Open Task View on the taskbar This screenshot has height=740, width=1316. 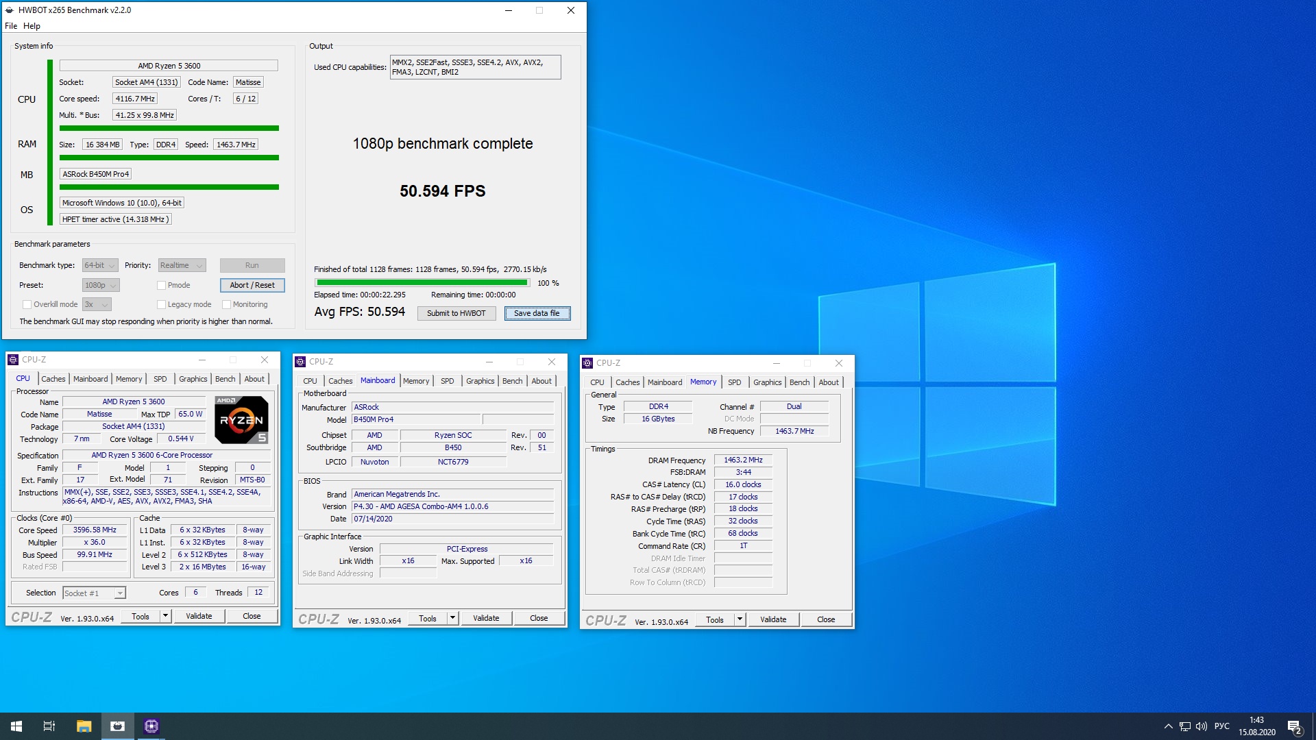(49, 726)
